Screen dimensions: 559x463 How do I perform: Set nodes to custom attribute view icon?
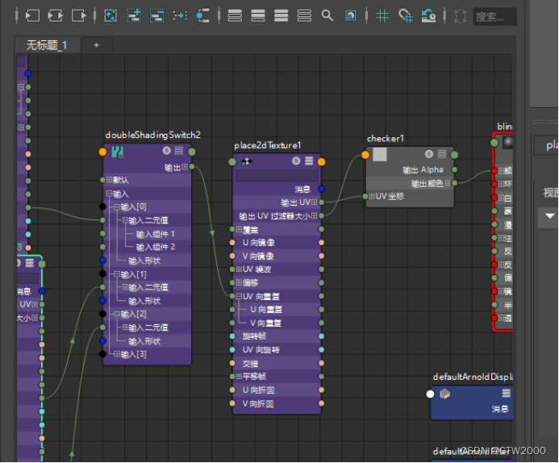[304, 15]
